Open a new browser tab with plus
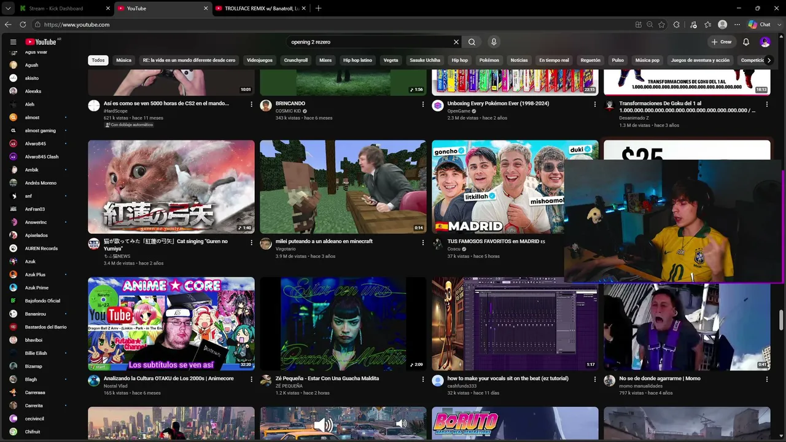This screenshot has width=786, height=442. [x=318, y=9]
